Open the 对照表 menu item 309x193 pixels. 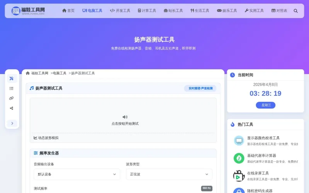279,11
